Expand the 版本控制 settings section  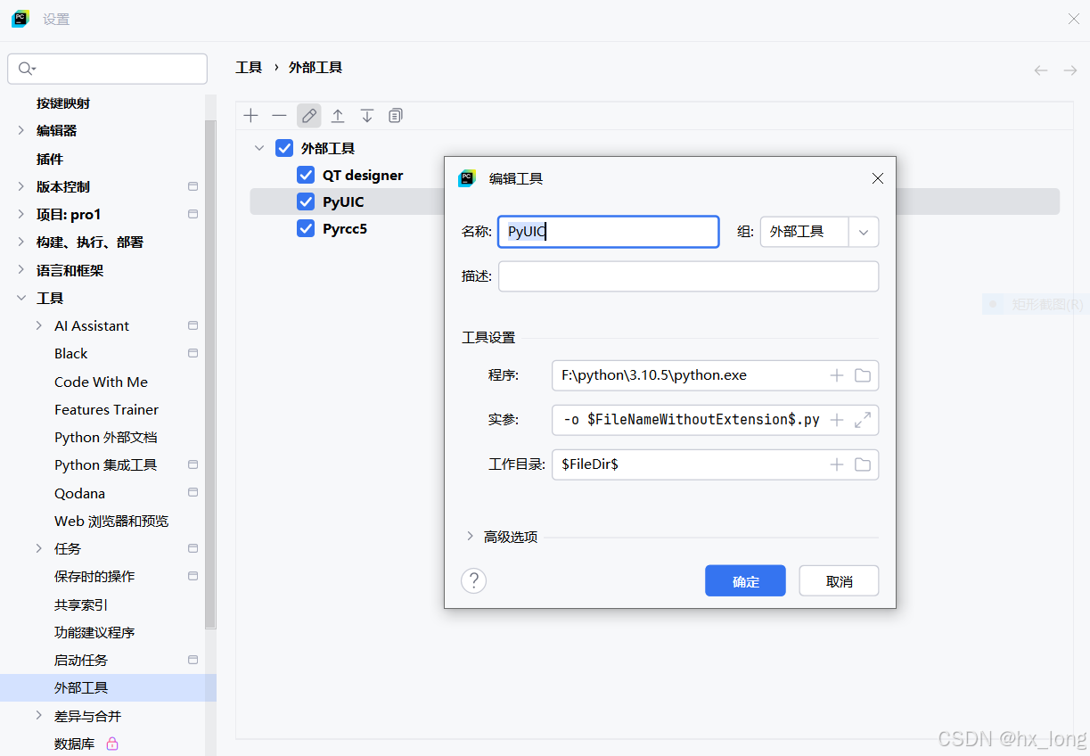(x=21, y=186)
